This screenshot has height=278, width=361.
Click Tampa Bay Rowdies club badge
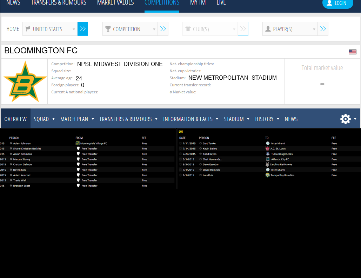[268, 175]
